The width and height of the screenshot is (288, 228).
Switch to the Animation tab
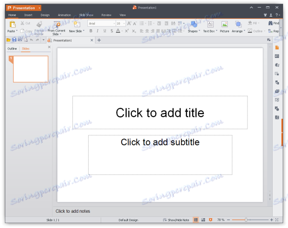click(x=64, y=15)
